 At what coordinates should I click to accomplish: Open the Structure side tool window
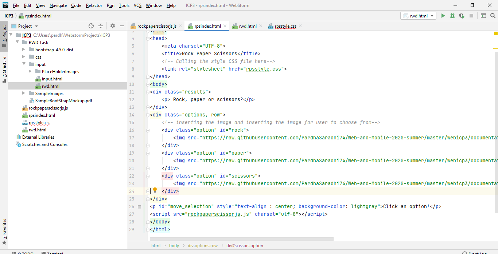tap(4, 69)
